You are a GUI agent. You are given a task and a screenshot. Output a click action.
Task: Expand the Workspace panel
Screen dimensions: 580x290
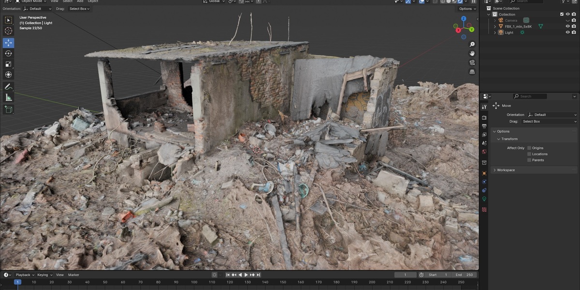coord(494,170)
